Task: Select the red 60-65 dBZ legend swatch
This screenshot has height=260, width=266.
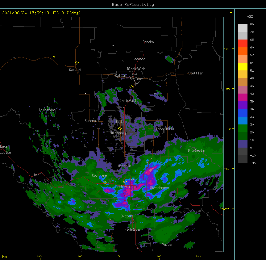Action: pos(243,43)
